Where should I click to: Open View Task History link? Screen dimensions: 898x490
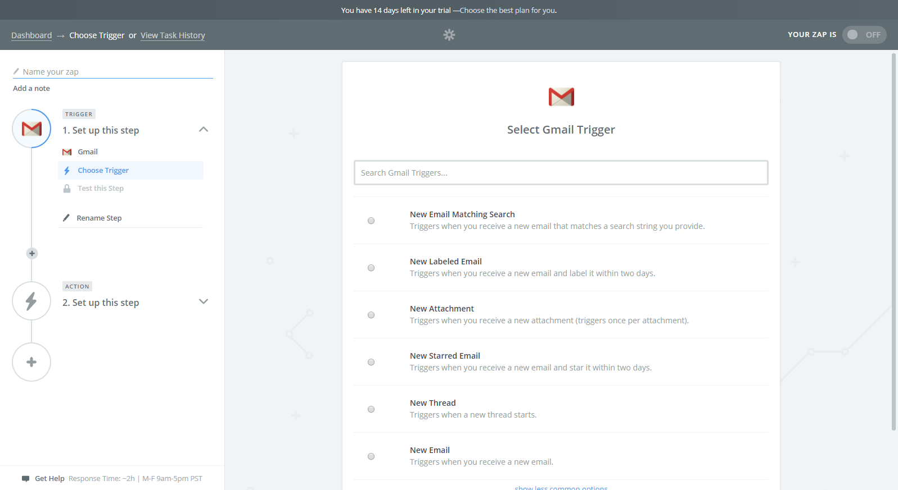tap(173, 35)
